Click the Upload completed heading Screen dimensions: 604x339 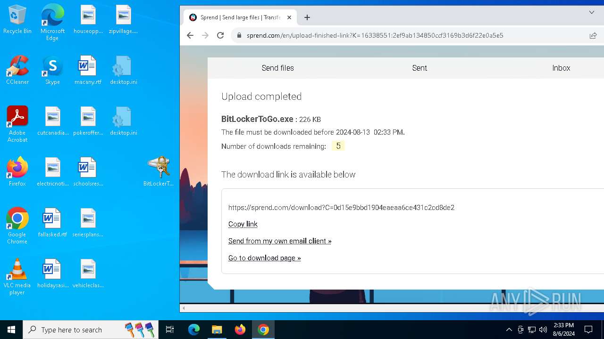pyautogui.click(x=261, y=97)
